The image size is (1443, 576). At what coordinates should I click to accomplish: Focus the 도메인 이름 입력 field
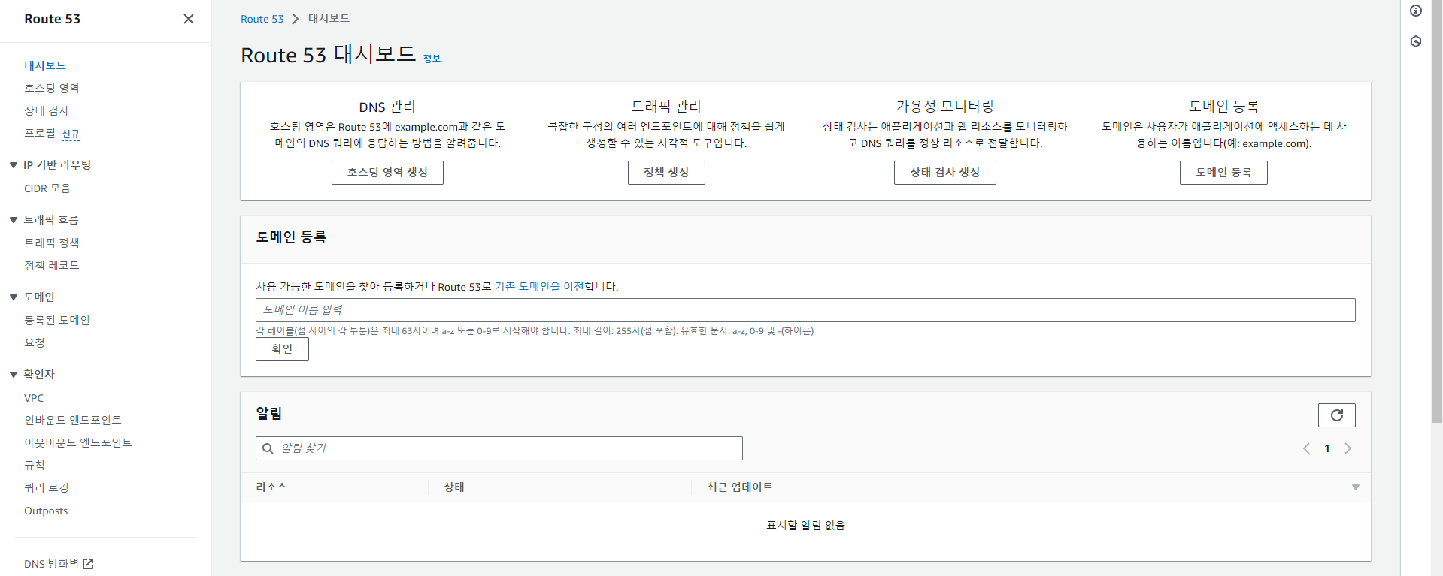[x=805, y=310]
